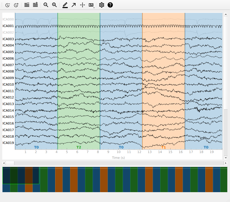This screenshot has height=202, width=230.
Task: Click the zoom in magnifier icon
Action: 54,5
